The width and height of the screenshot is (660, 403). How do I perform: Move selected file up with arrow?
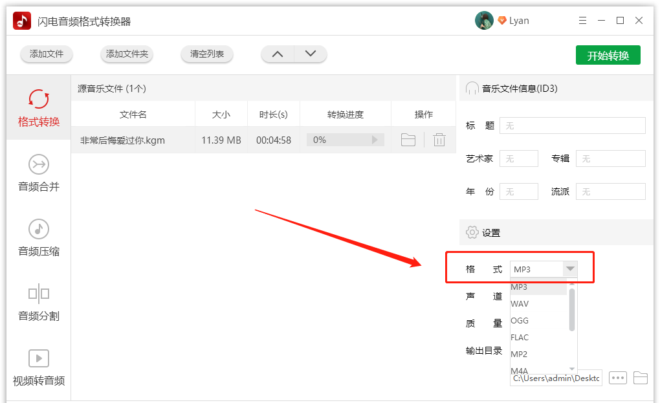tap(278, 54)
